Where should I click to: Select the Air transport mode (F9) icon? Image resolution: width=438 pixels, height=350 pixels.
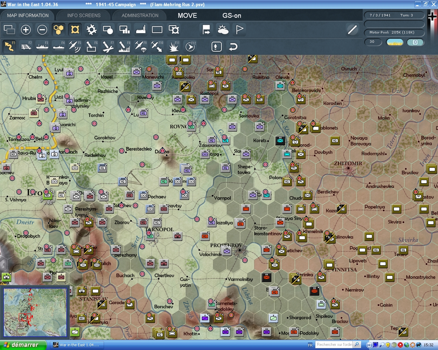(x=141, y=46)
